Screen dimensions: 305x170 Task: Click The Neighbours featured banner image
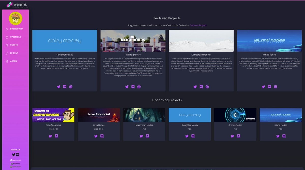click(133, 41)
